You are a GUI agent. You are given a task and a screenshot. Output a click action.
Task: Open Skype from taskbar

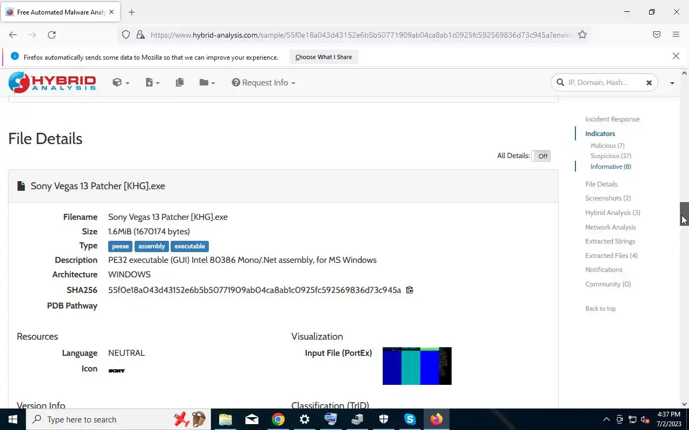coord(410,419)
